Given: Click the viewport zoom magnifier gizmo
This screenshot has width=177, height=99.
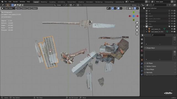Looking at the screenshot, I should 137,23.
